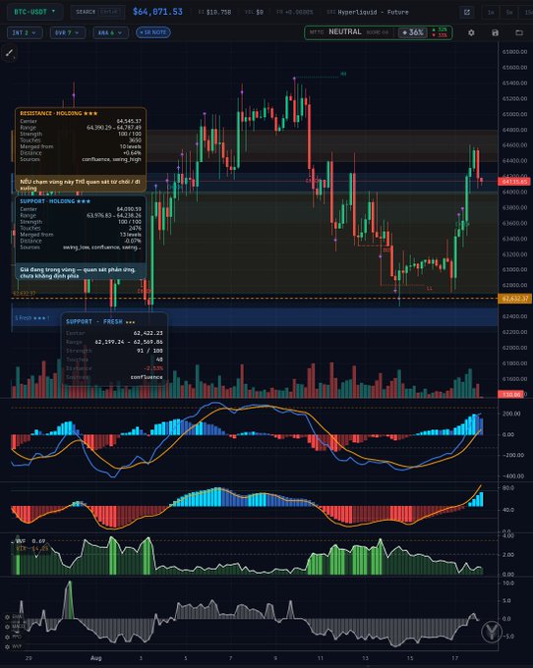Viewport: 533px width, 668px height.
Task: Expand the OVR 7 dropdown
Action: pyautogui.click(x=68, y=32)
